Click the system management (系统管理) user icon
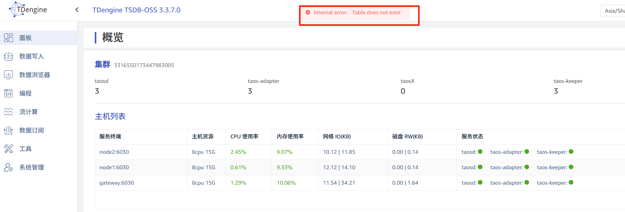The height and width of the screenshot is (212, 625). (x=8, y=167)
